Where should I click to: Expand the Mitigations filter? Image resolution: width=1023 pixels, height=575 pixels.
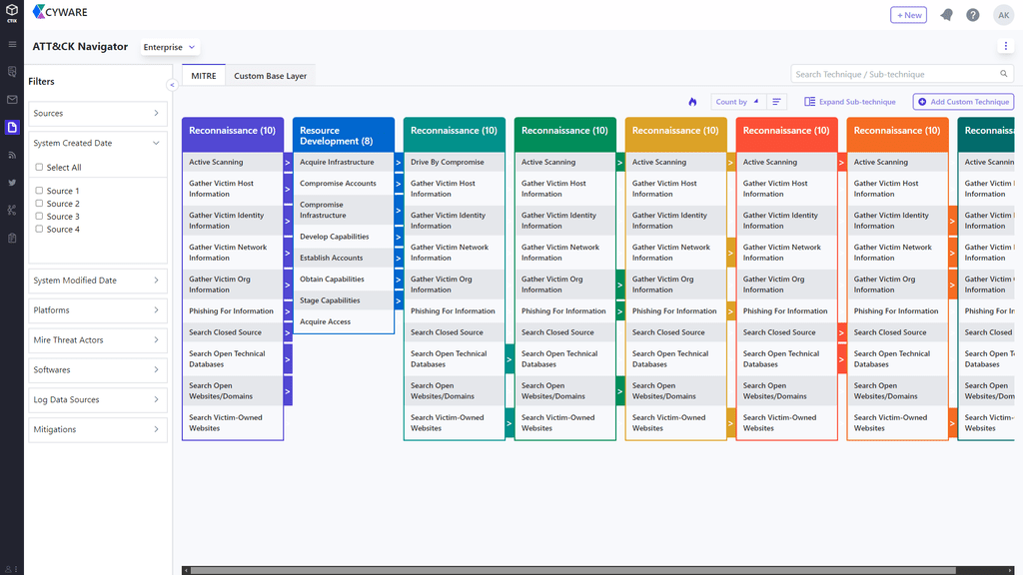pyautogui.click(x=98, y=429)
